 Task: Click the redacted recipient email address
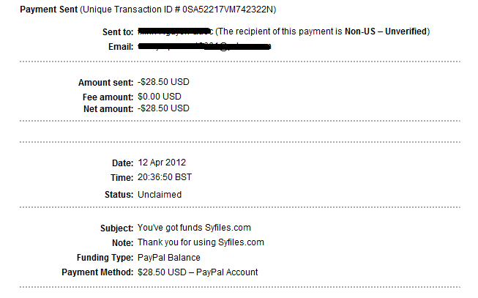tap(204, 46)
